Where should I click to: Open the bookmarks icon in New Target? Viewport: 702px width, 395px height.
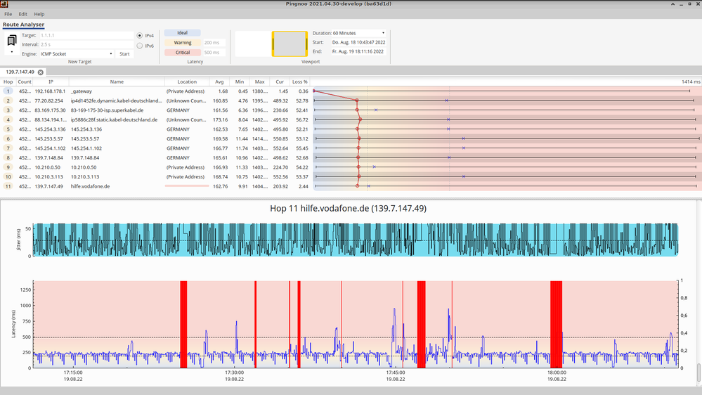pos(12,41)
